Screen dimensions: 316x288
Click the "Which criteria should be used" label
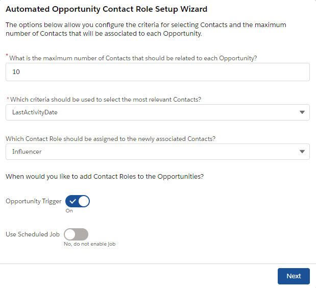pyautogui.click(x=106, y=100)
